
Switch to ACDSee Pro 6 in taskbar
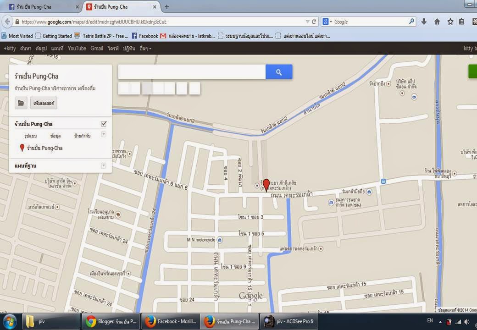pos(289,321)
